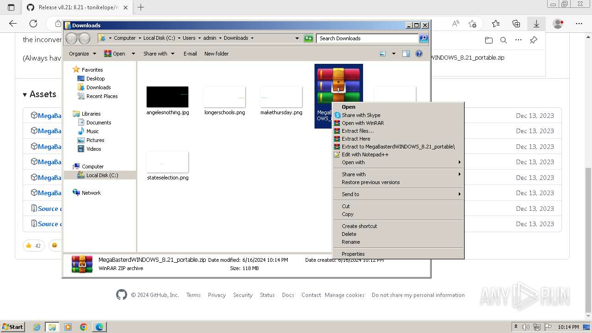Click the volume tray icon
The width and height of the screenshot is (592, 333).
pos(526,327)
